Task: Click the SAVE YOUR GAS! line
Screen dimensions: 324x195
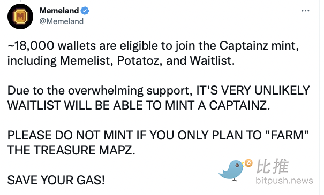Action: tap(56, 180)
